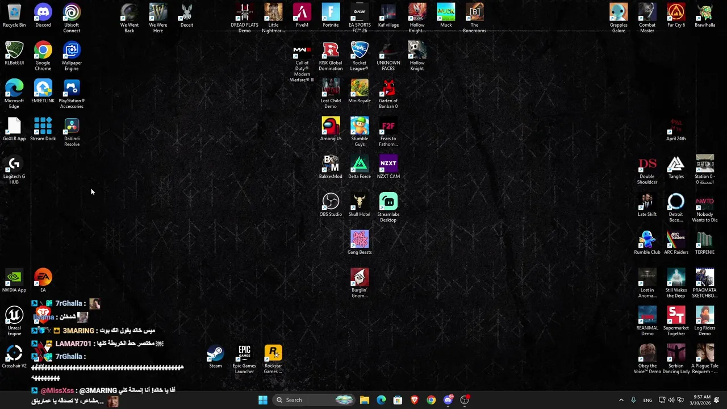
Task: Open NZXT CAM shortcut
Action: click(388, 168)
